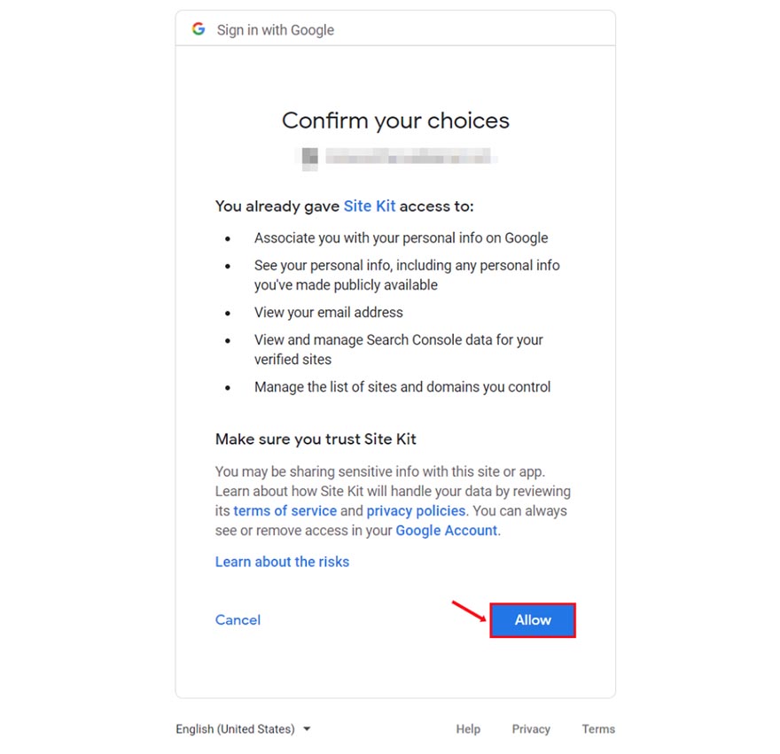Click the blurred account avatar
This screenshot has width=780, height=754.
(x=309, y=159)
